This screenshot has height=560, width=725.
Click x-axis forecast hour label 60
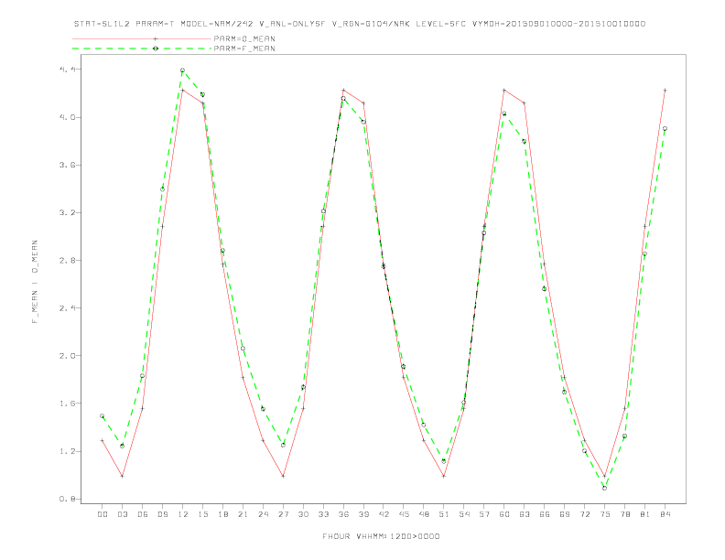[x=504, y=514]
